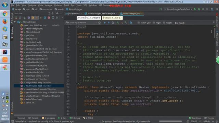Toggle Show Fields yellow filter button
This screenshot has width=219, height=123.
[33, 18]
